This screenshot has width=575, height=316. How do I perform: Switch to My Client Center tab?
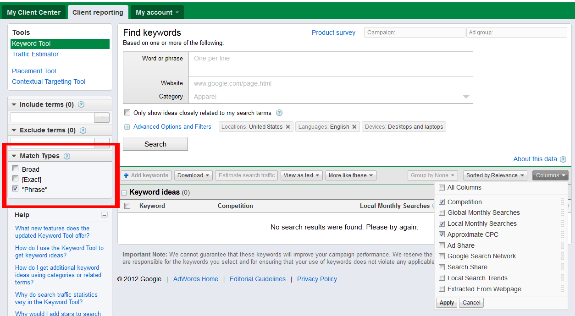click(34, 12)
